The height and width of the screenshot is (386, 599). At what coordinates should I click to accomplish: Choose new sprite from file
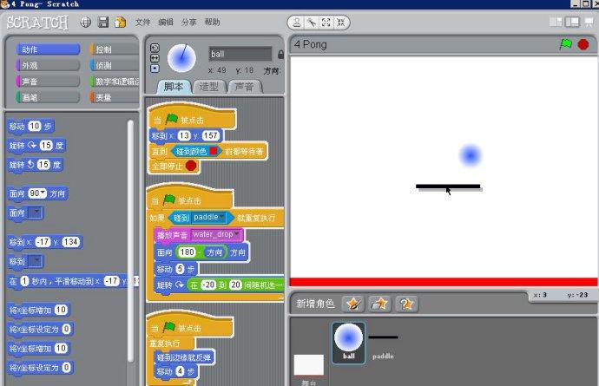tap(379, 304)
